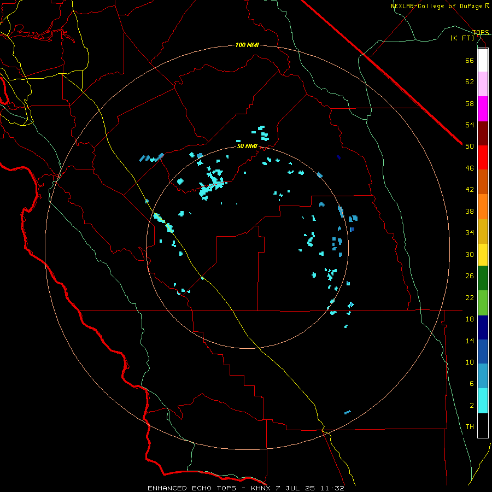The image size is (492, 492).
Task: Select the bright red swatch between 50 and 46
Action: click(483, 158)
